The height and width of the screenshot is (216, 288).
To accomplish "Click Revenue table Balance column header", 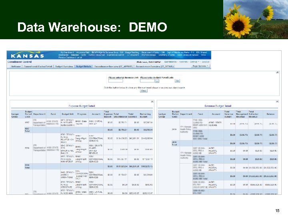I will click(270, 114).
